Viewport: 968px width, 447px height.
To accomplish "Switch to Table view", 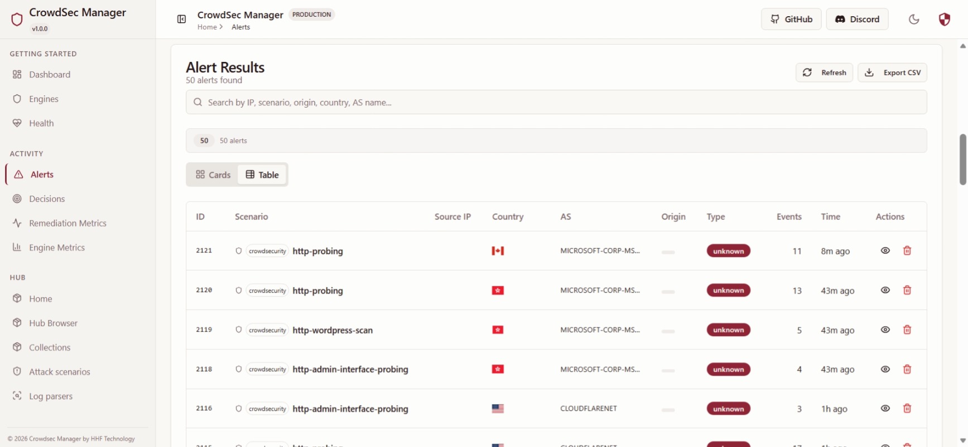I will 262,174.
